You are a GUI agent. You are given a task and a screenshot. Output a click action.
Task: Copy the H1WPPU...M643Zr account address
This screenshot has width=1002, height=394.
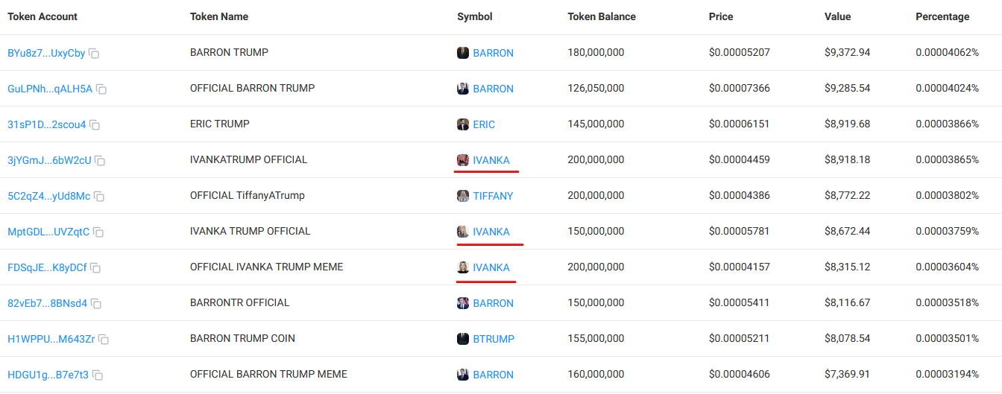point(104,340)
